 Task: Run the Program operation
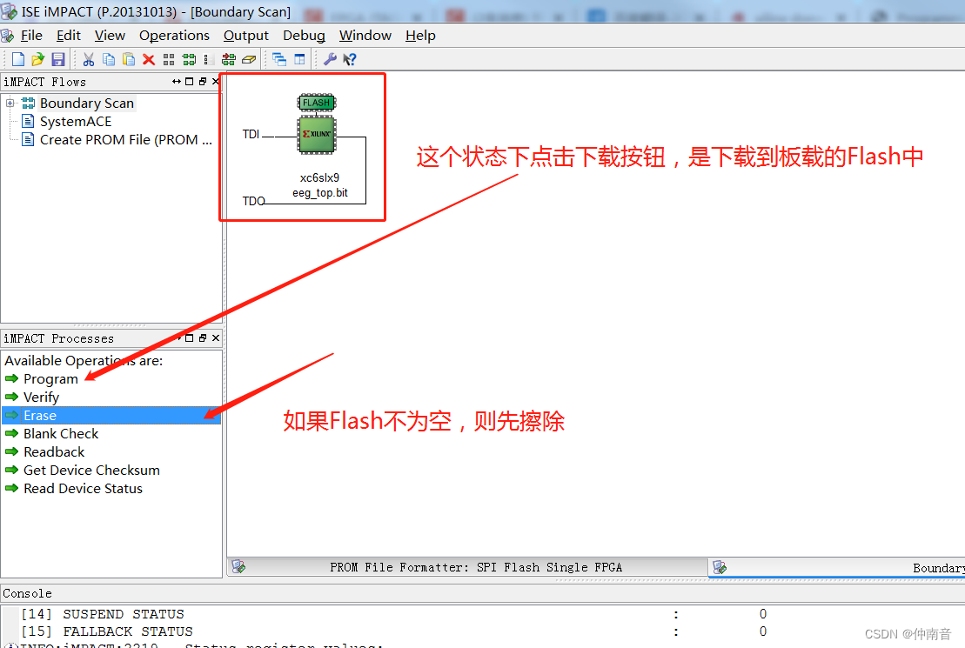[x=50, y=378]
